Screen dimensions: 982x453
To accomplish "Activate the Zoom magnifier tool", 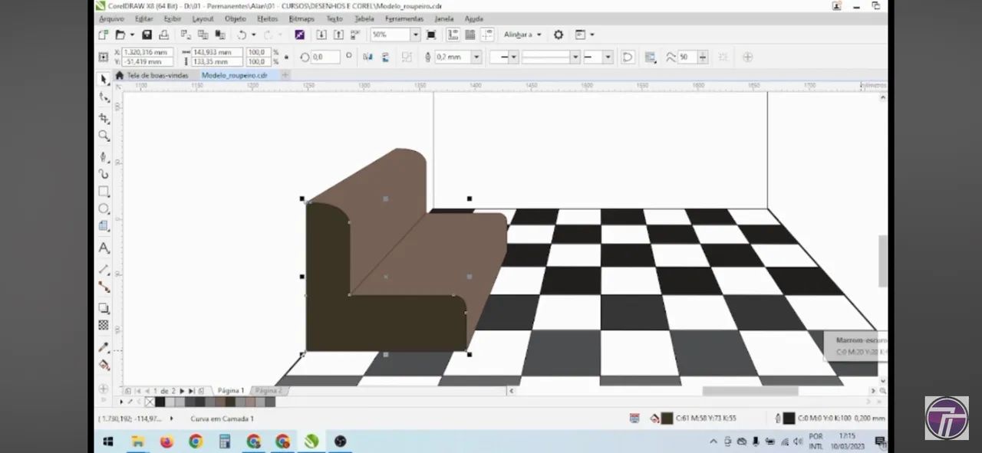I will (x=104, y=136).
